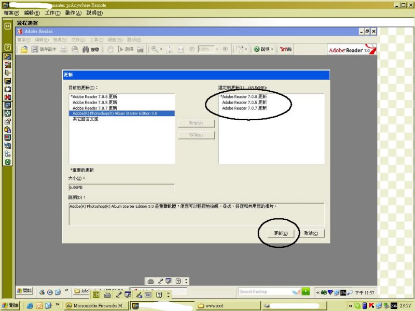Viewport: 415px width, 311px height.
Task: Expand the pcAnywhere sidebar with the » button
Action: (x=8, y=26)
